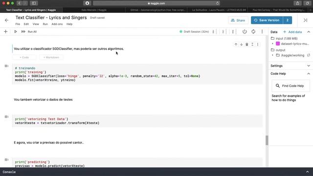Screen dimensions: 313x176
Task: Click the output folder icon
Action: coord(272,50)
